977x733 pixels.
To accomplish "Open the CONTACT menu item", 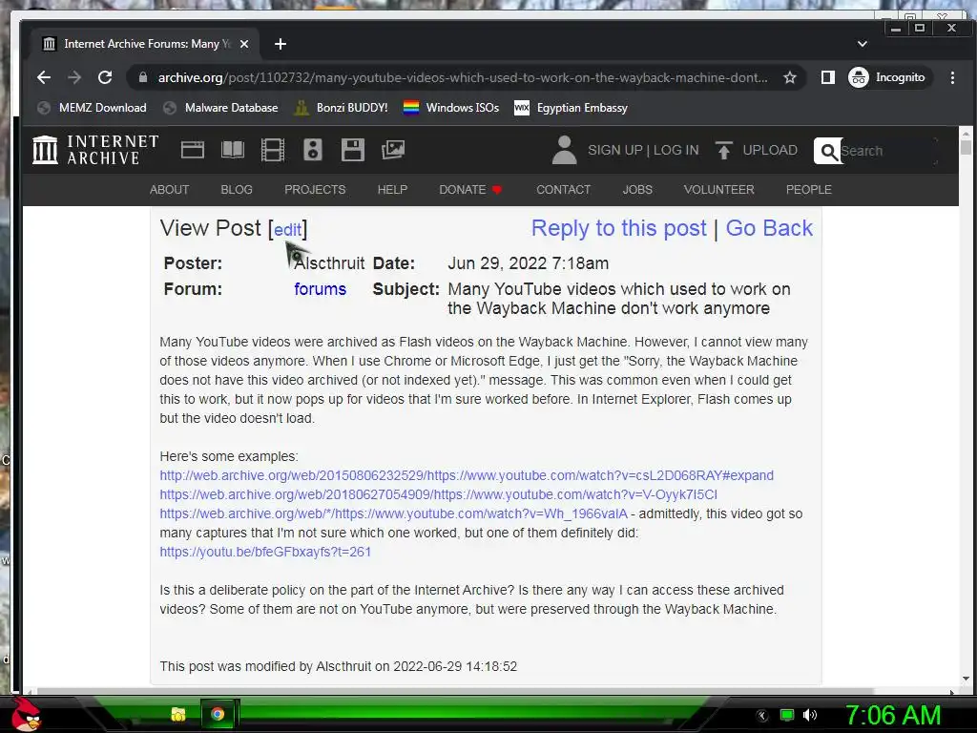I will pyautogui.click(x=563, y=190).
